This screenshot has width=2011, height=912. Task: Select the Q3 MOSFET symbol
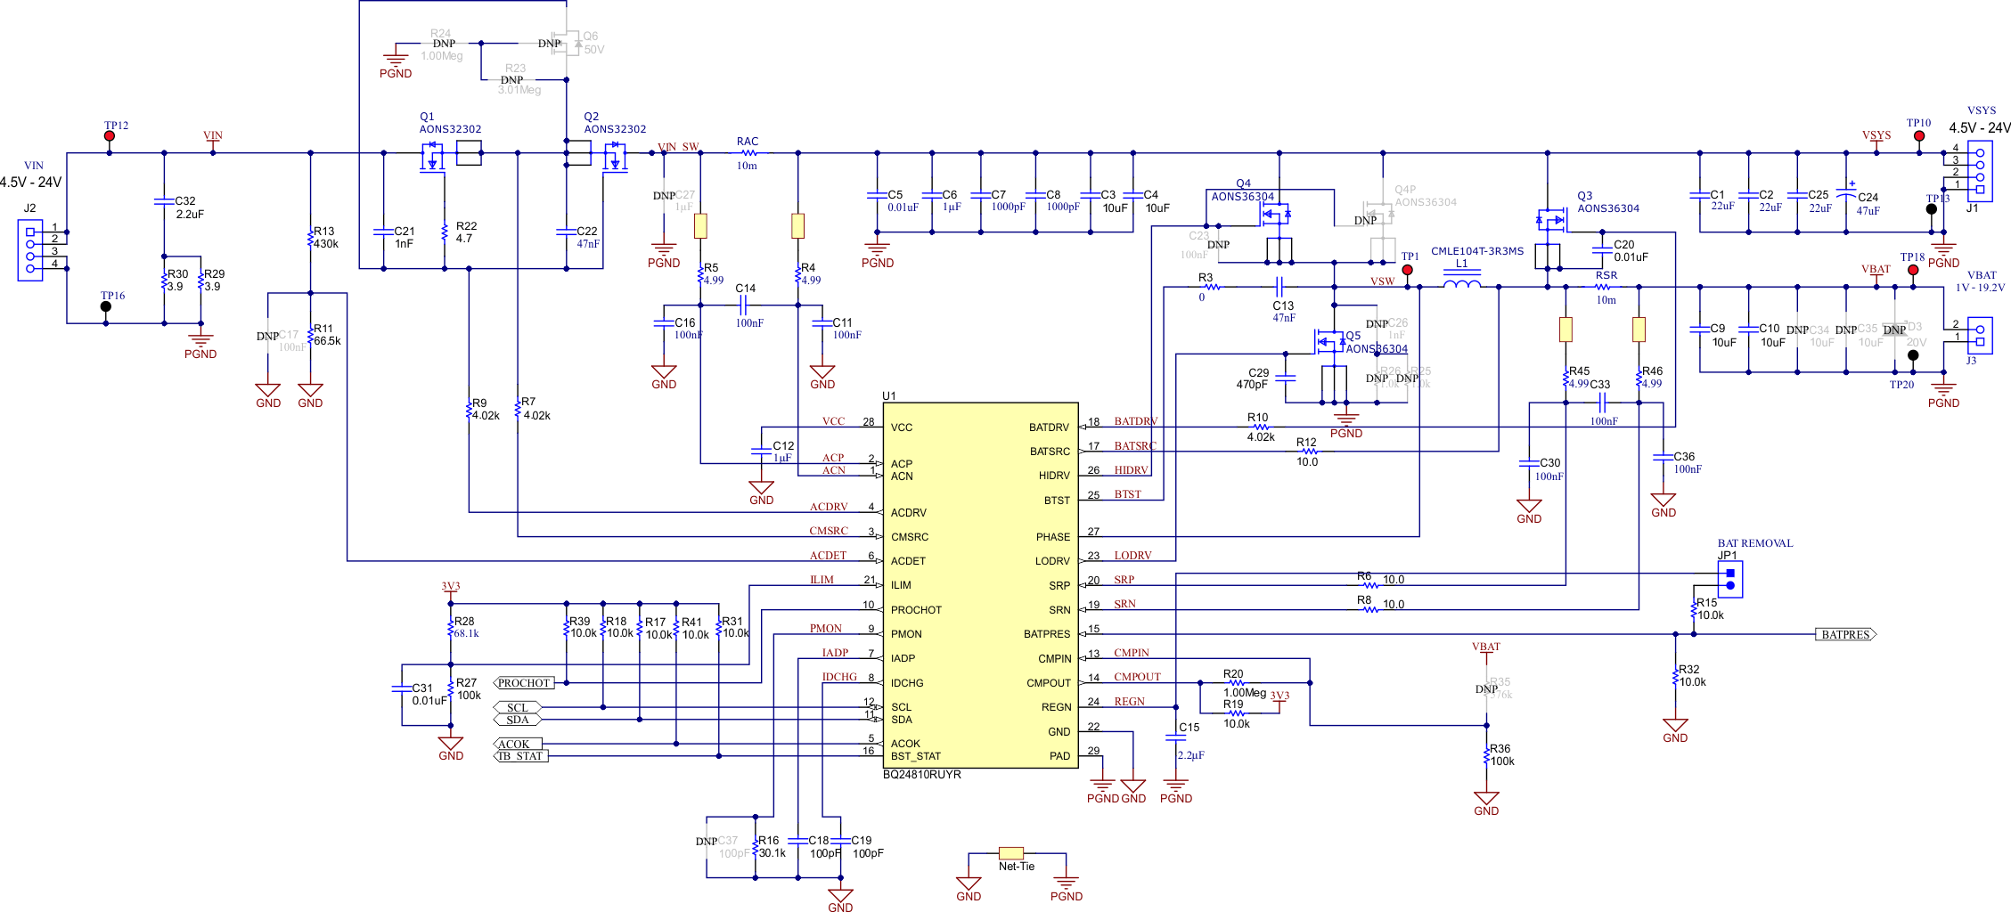click(x=1552, y=220)
